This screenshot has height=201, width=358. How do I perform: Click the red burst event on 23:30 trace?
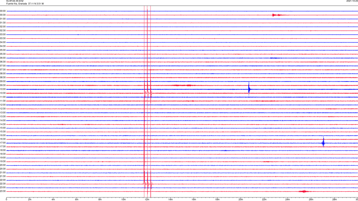point(304,191)
